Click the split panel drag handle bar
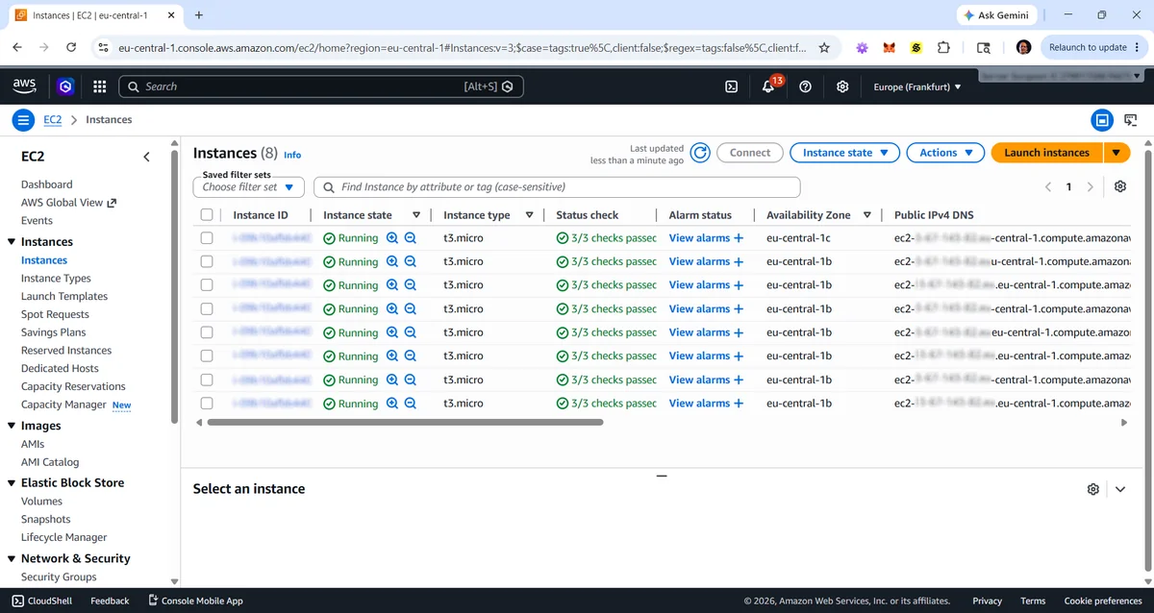 click(x=661, y=476)
